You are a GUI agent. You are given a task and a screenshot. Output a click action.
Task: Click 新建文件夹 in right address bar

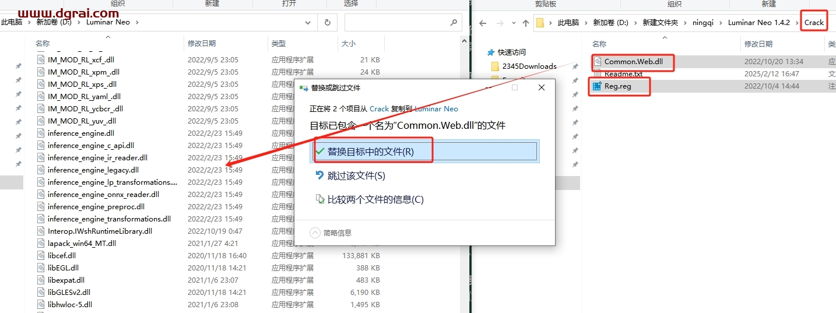(661, 23)
